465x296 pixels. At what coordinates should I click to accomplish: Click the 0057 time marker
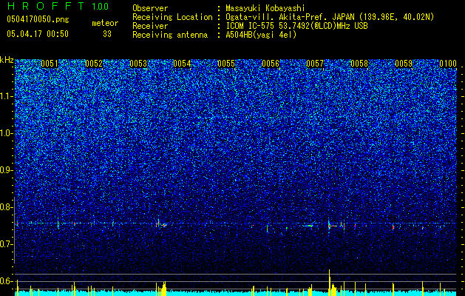pos(315,64)
